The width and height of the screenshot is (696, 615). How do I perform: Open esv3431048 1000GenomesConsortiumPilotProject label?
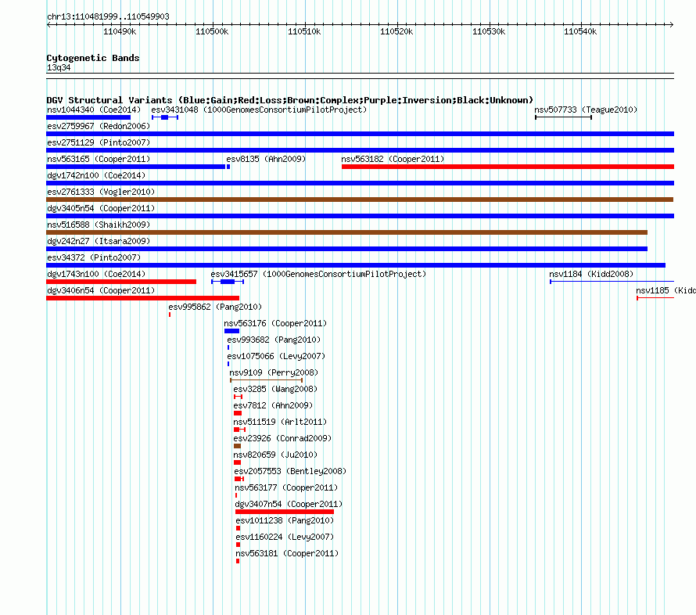coord(259,110)
